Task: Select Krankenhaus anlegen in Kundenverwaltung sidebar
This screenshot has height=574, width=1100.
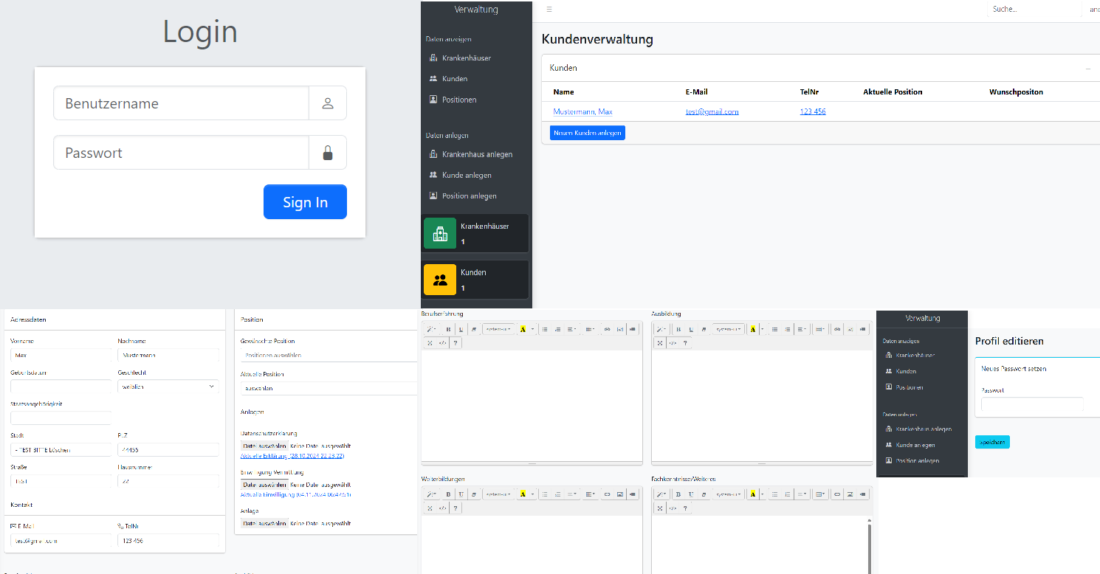Action: pyautogui.click(x=477, y=154)
